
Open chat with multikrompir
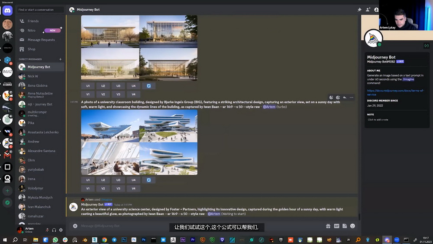[40, 113]
